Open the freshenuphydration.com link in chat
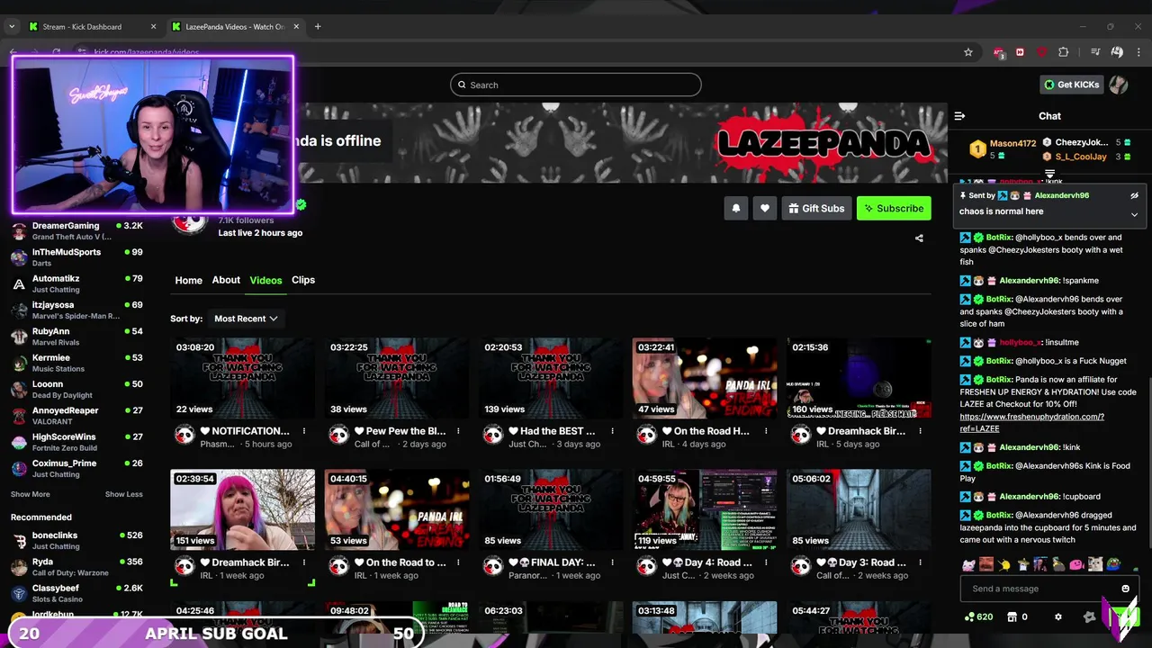Screen dimensions: 1152x648 (1032, 422)
